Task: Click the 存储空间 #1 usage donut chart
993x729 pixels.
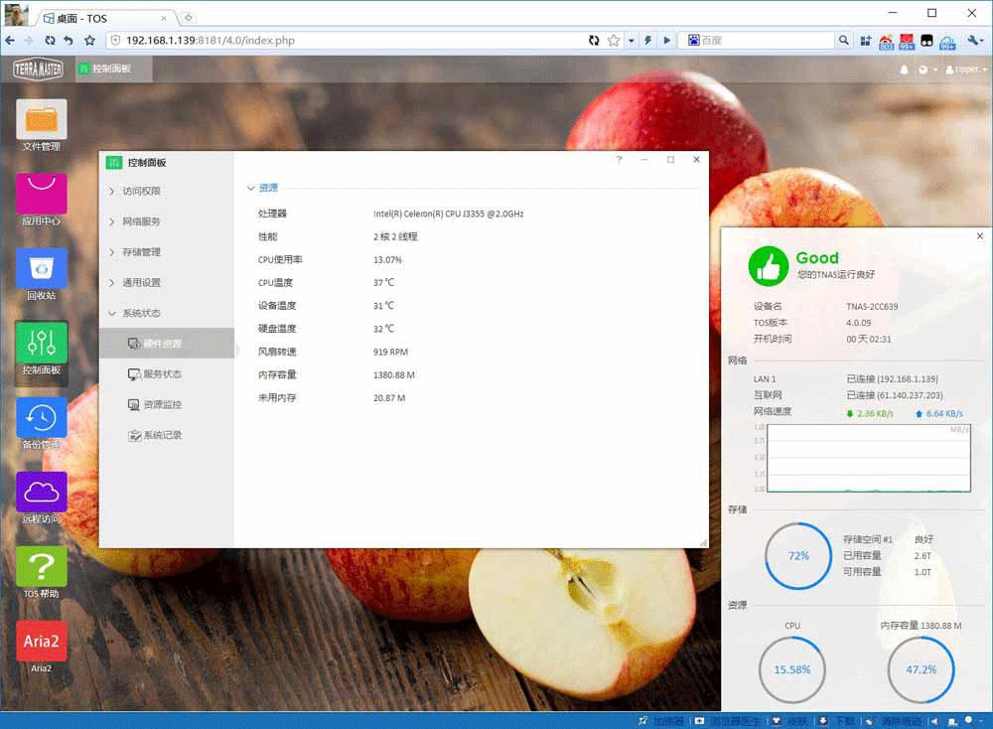Action: point(797,556)
